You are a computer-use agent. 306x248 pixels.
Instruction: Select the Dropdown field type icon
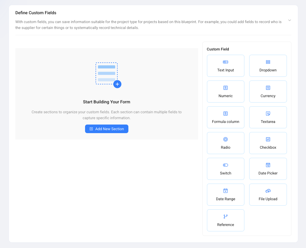268,62
